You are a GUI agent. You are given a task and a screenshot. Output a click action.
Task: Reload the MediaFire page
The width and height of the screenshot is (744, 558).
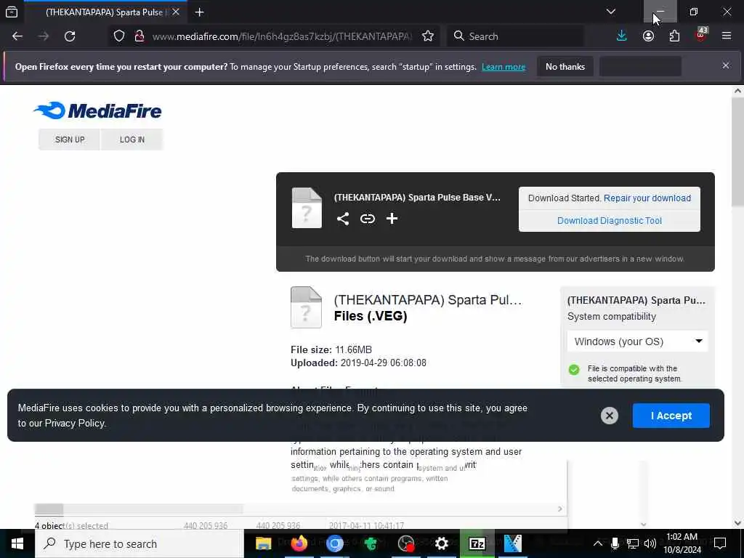(x=70, y=36)
